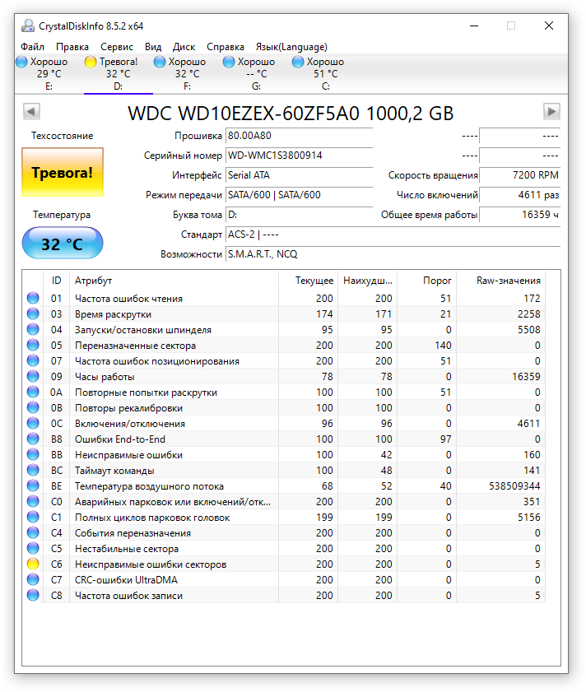Click the power-on hours field 16359 ч
The width and height of the screenshot is (586, 692).
pos(520,215)
